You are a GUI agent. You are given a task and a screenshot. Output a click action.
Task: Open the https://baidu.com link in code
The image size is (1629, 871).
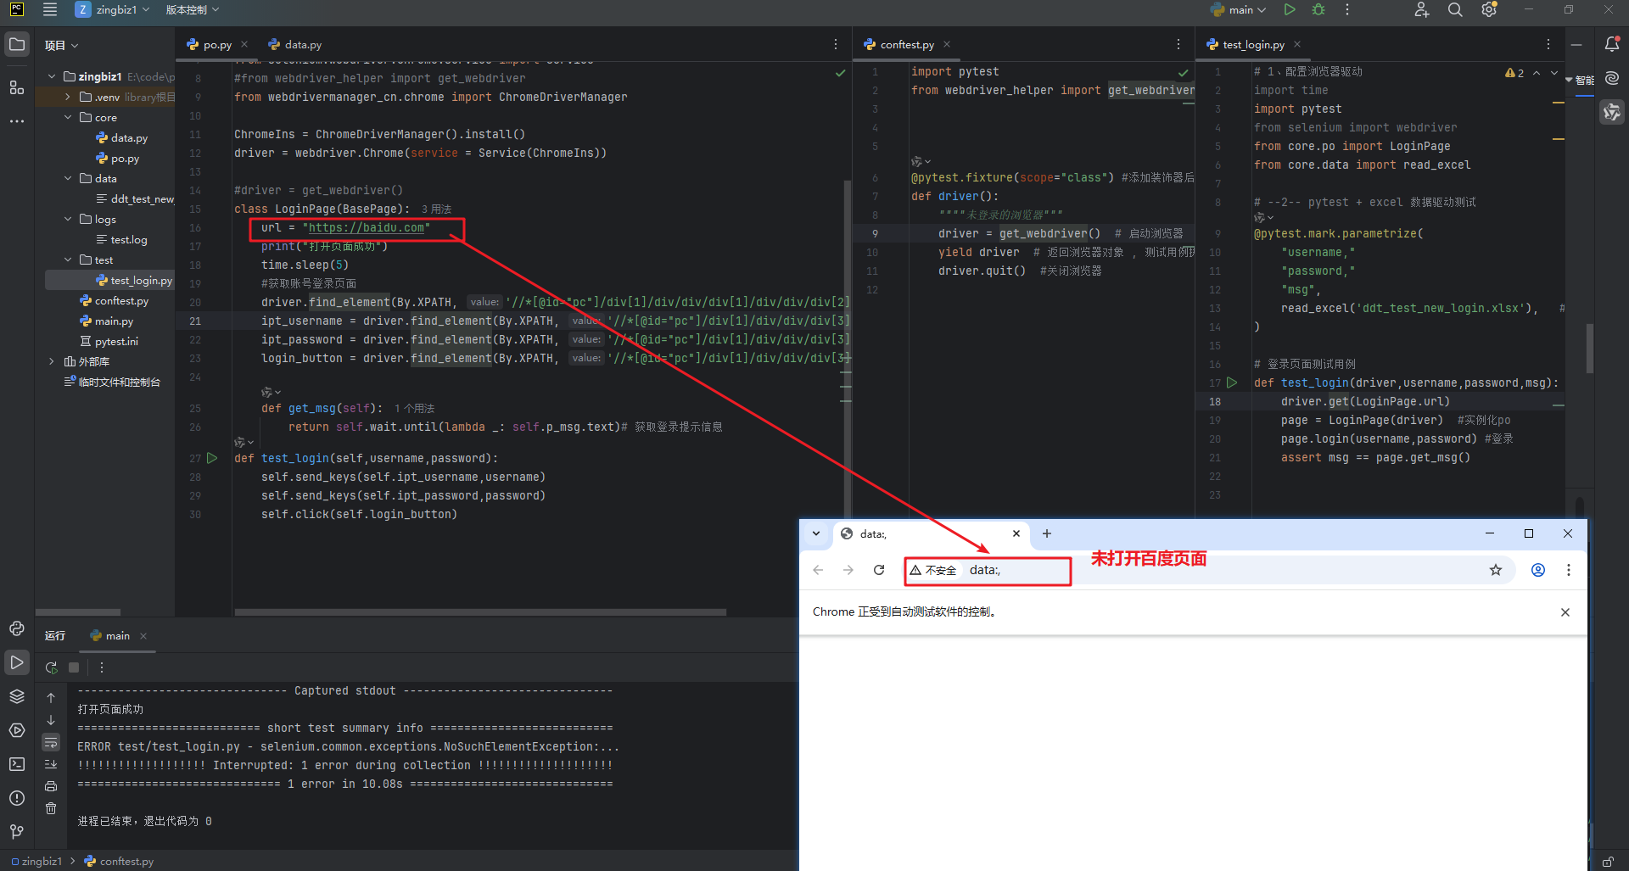367,227
